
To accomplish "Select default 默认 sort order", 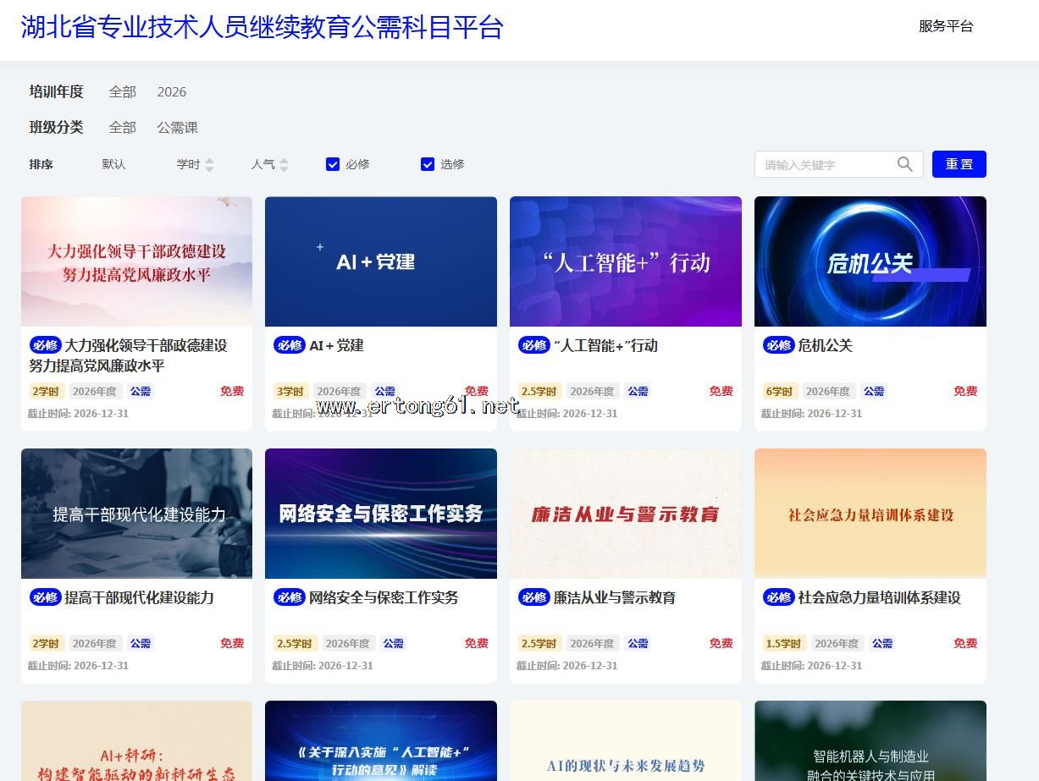I will 113,164.
